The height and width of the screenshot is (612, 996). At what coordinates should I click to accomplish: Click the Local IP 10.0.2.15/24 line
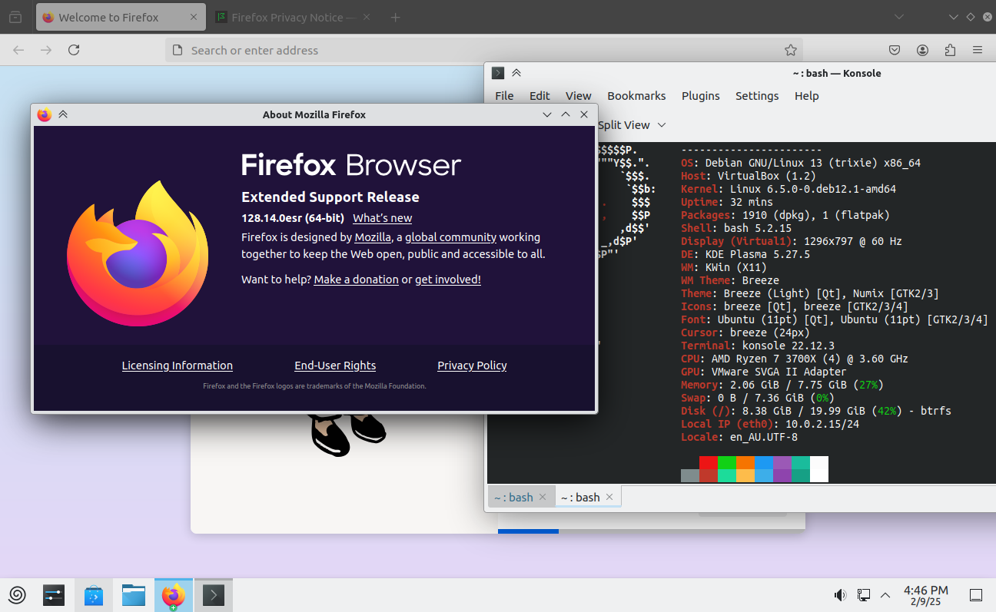(770, 424)
